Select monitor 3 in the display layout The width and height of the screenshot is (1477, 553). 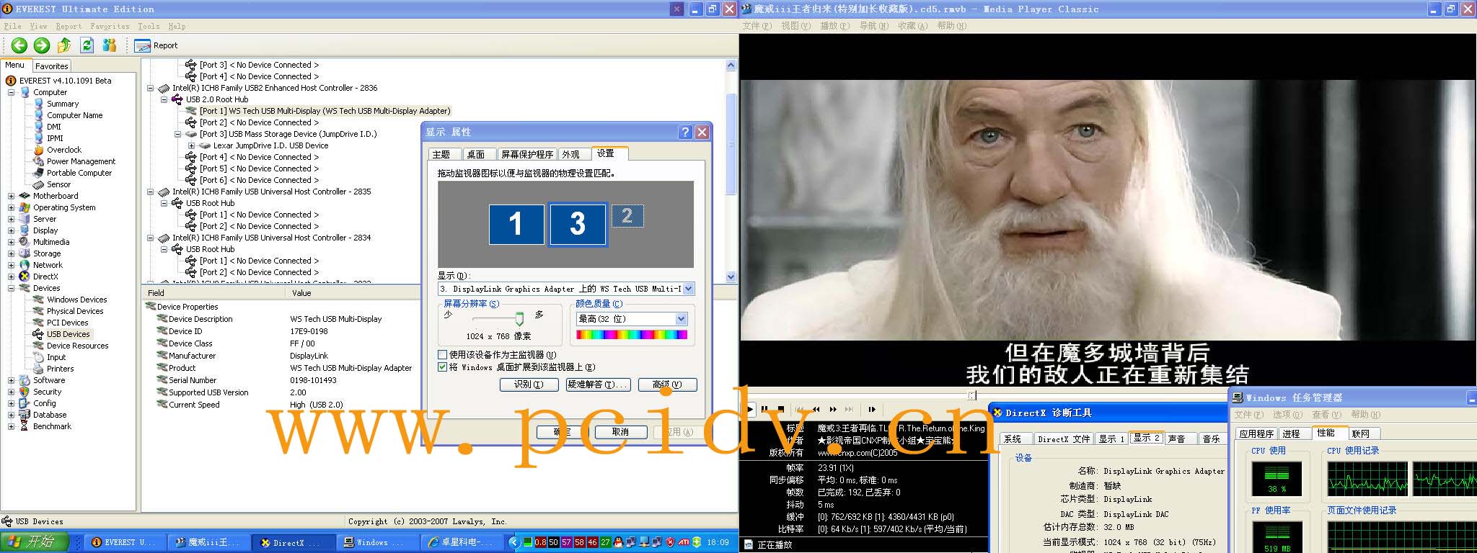click(x=577, y=224)
